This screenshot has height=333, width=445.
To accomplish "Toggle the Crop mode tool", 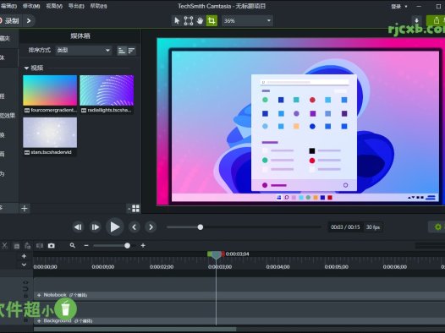I will [x=212, y=20].
